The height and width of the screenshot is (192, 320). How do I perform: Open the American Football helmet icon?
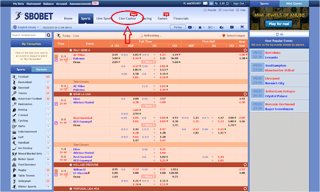[14, 99]
